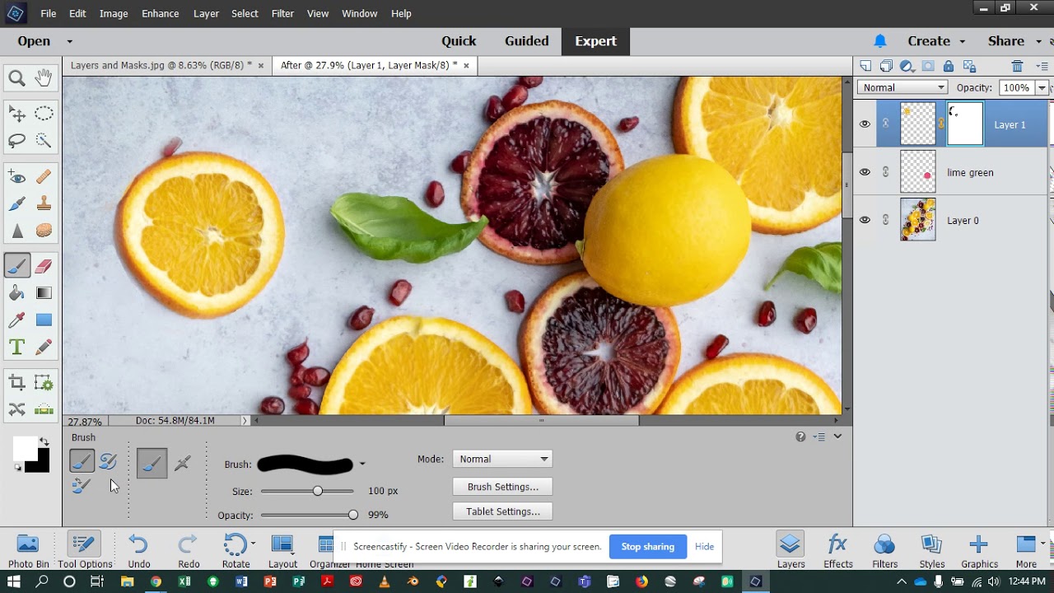Screen dimensions: 1054x593
Task: Choose Impressionist Brush in tool options
Action: coord(108,462)
